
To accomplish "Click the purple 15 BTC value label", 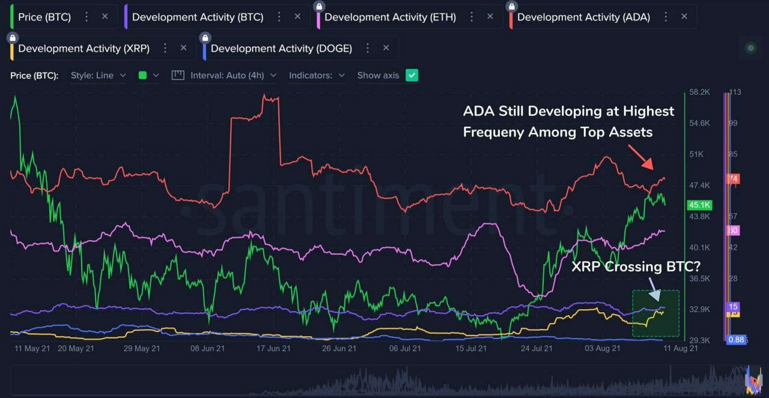I will coord(733,307).
